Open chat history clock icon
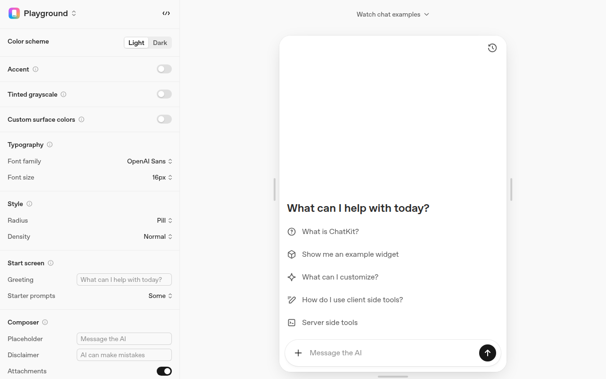The width and height of the screenshot is (606, 379). [x=492, y=48]
